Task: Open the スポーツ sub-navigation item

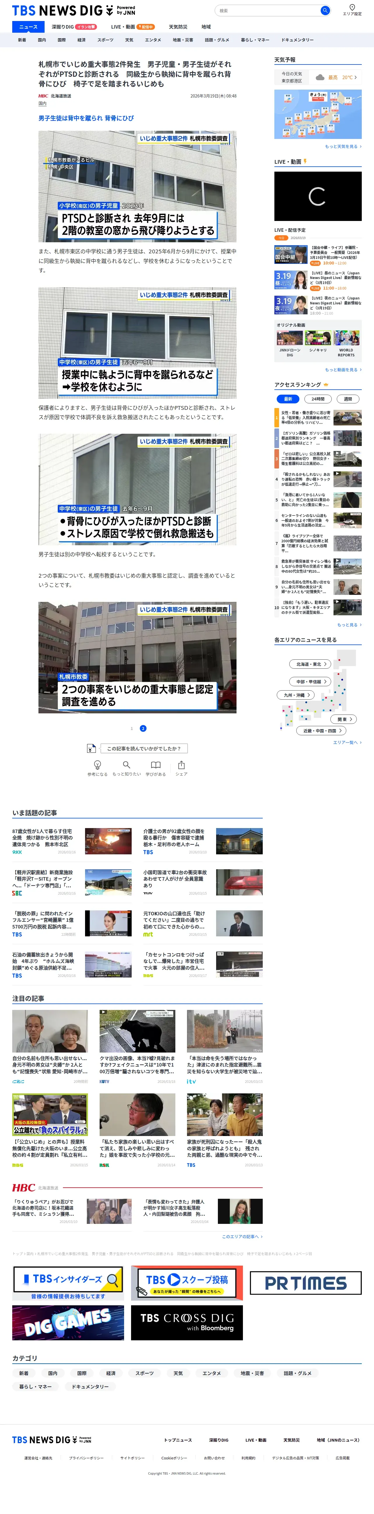Action: [105, 40]
